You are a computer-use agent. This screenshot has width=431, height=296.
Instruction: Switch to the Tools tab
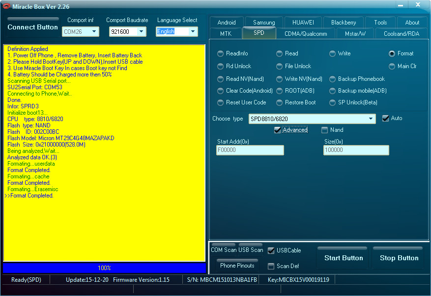pos(380,23)
